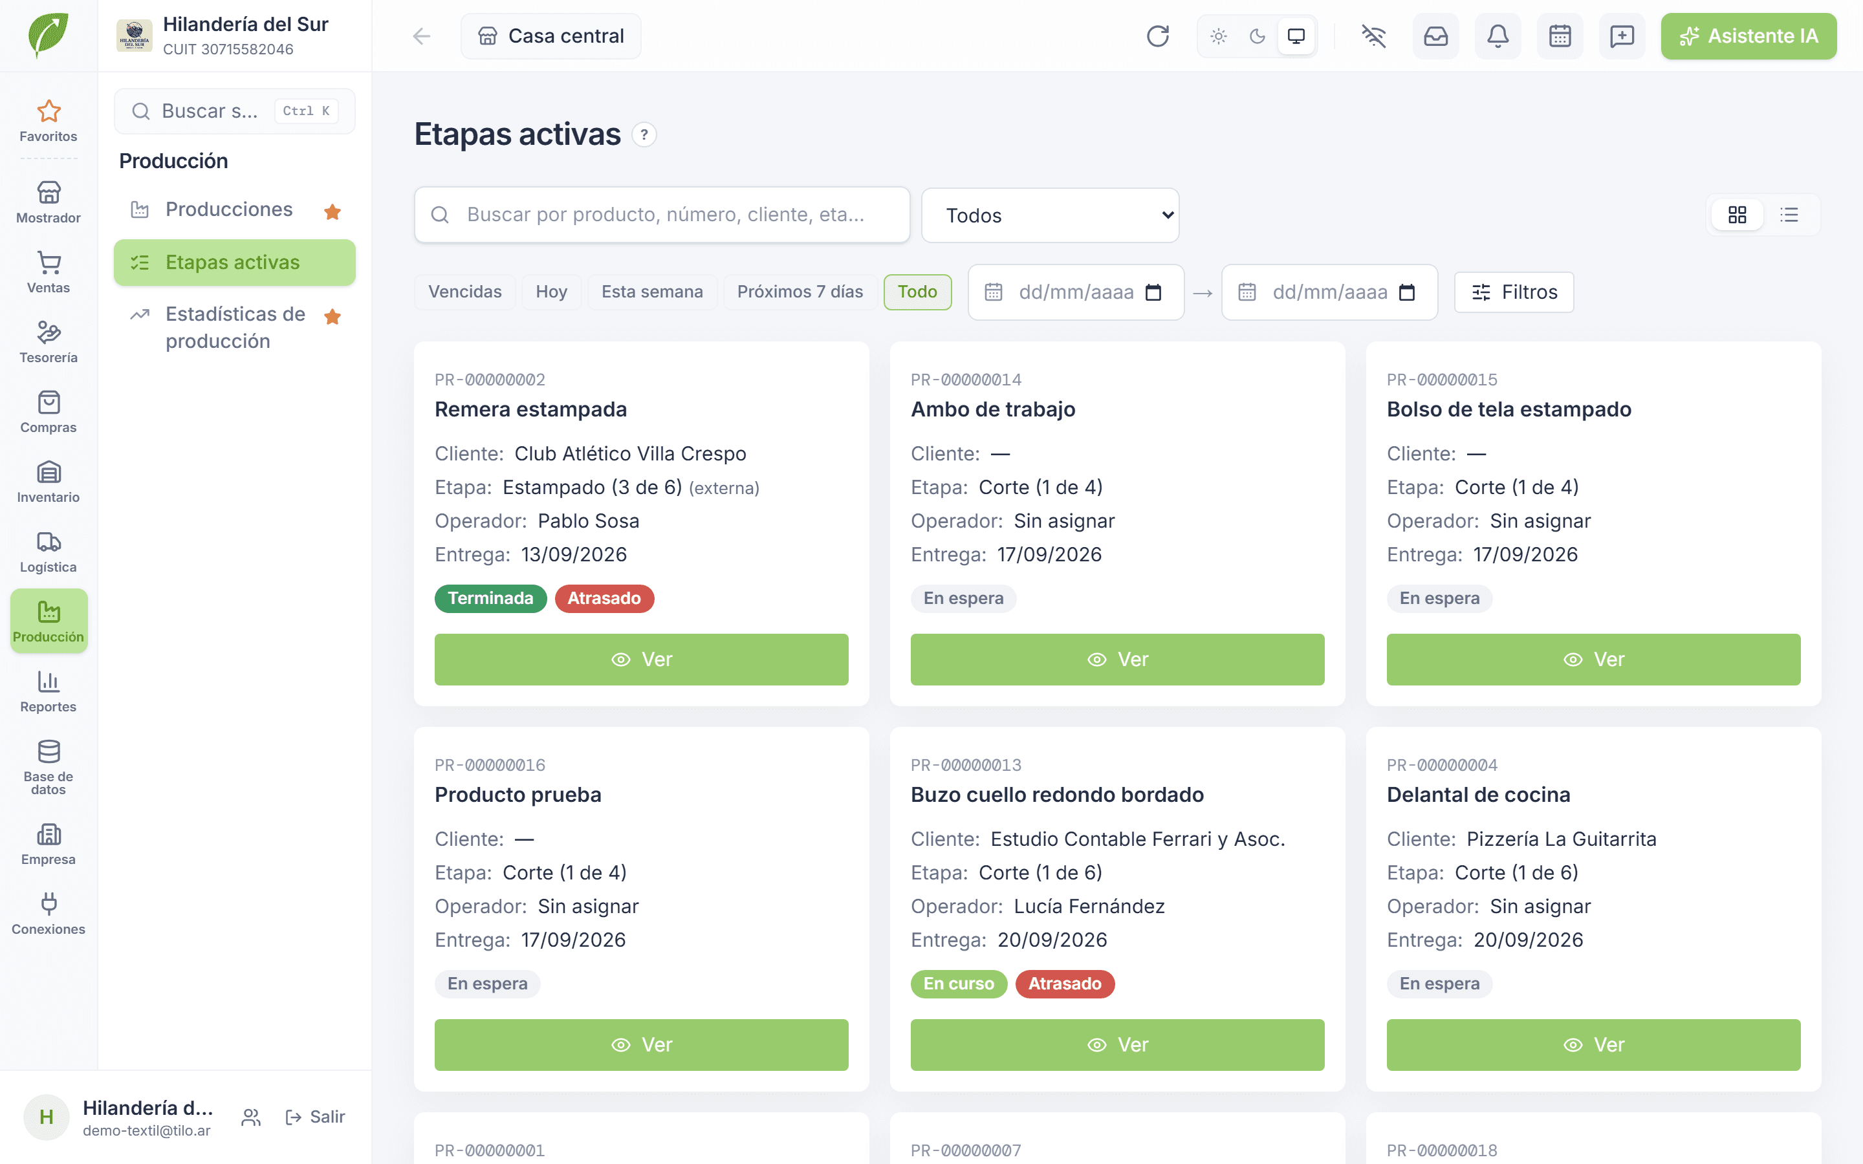Go to the Ventas module
The image size is (1863, 1164).
(x=49, y=272)
